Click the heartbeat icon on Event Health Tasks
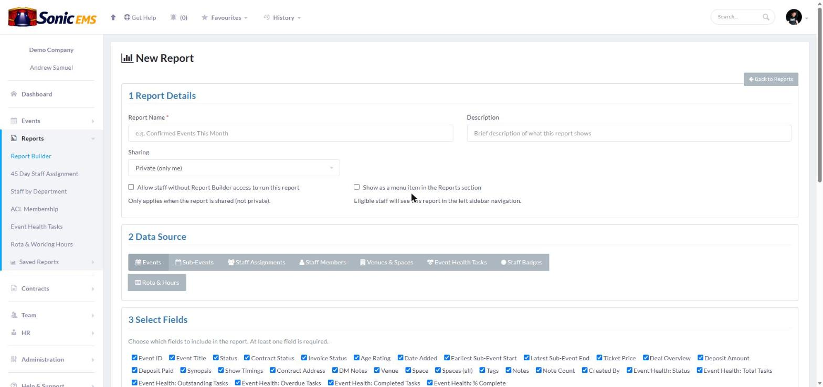The height and width of the screenshot is (387, 823). 430,262
